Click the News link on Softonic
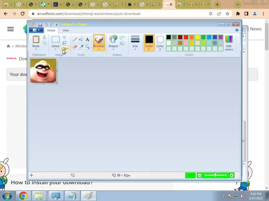Viewport: 269px width, 201px height. [256, 29]
